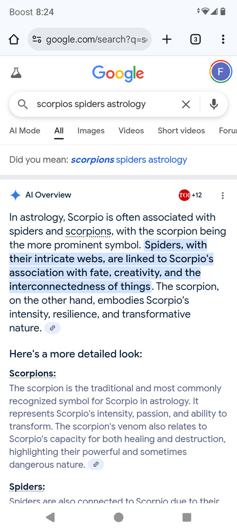Switch to the Images tab
This screenshot has height=531, width=237.
[91, 131]
